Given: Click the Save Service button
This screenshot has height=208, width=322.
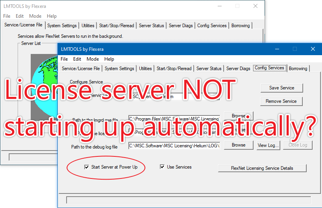Looking at the screenshot, I should [281, 88].
